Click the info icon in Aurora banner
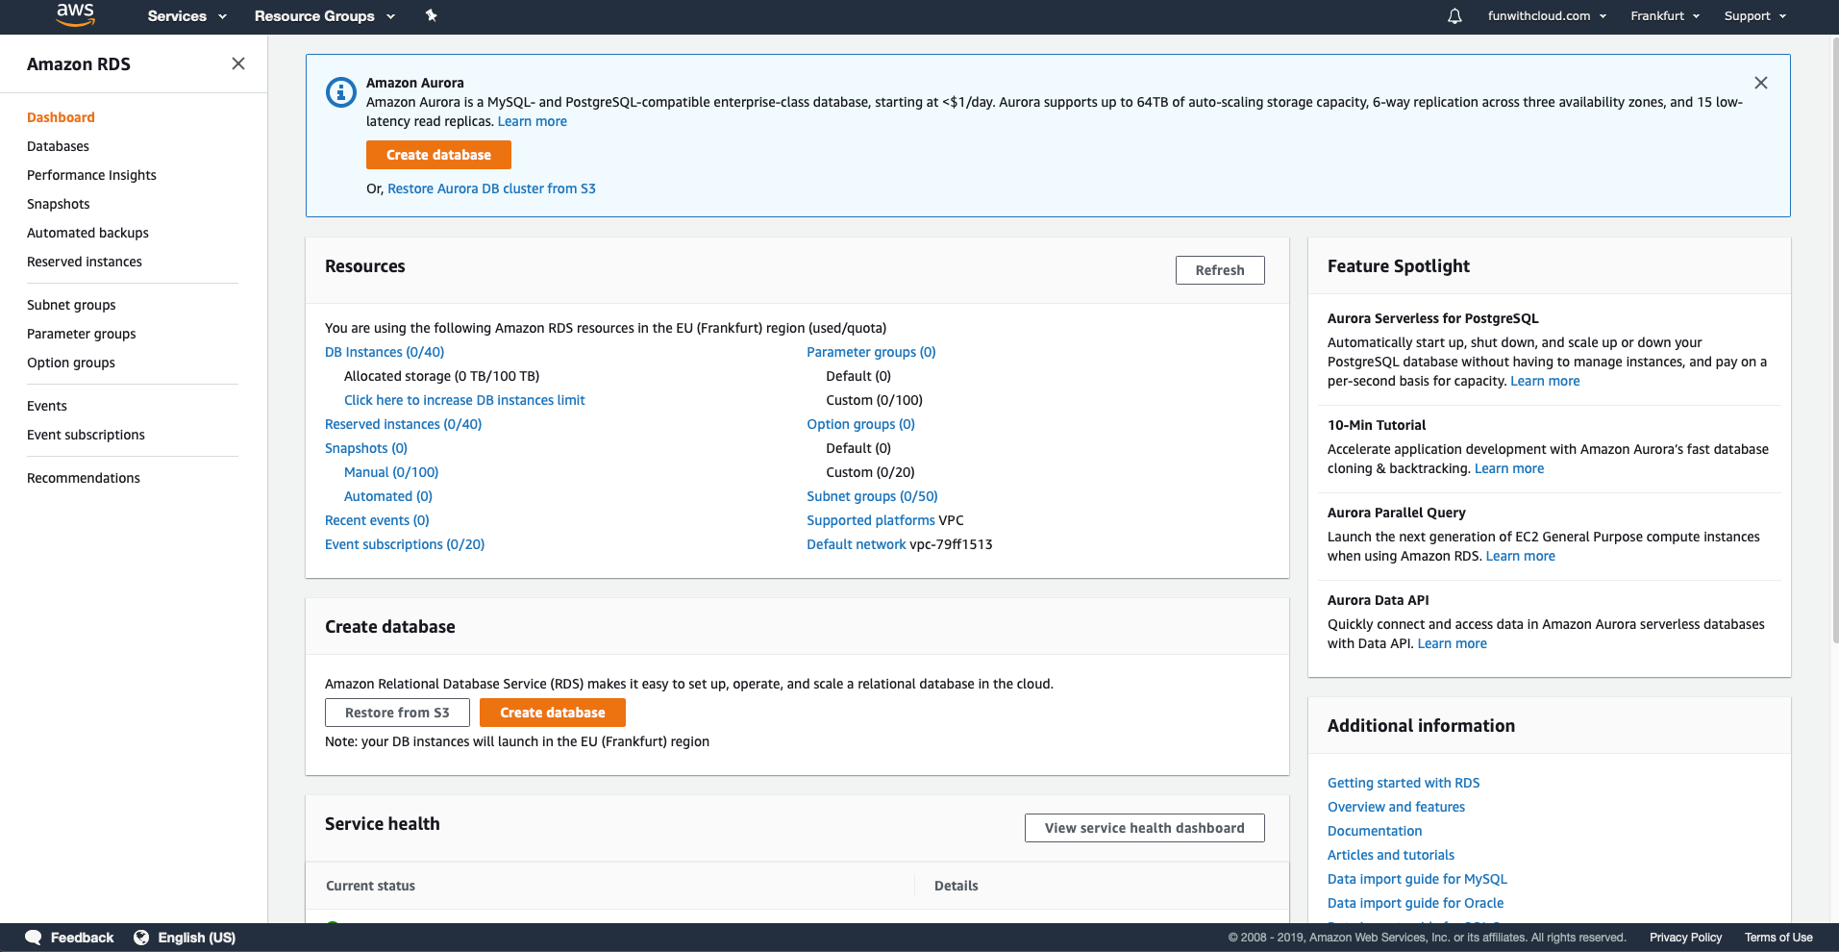 click(x=341, y=92)
